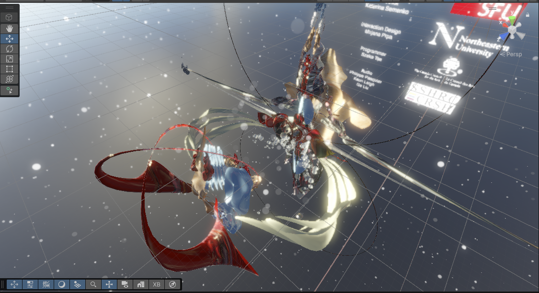The height and width of the screenshot is (293, 539).
Task: Click the buildings icon in bottom toolbar
Action: (140, 284)
